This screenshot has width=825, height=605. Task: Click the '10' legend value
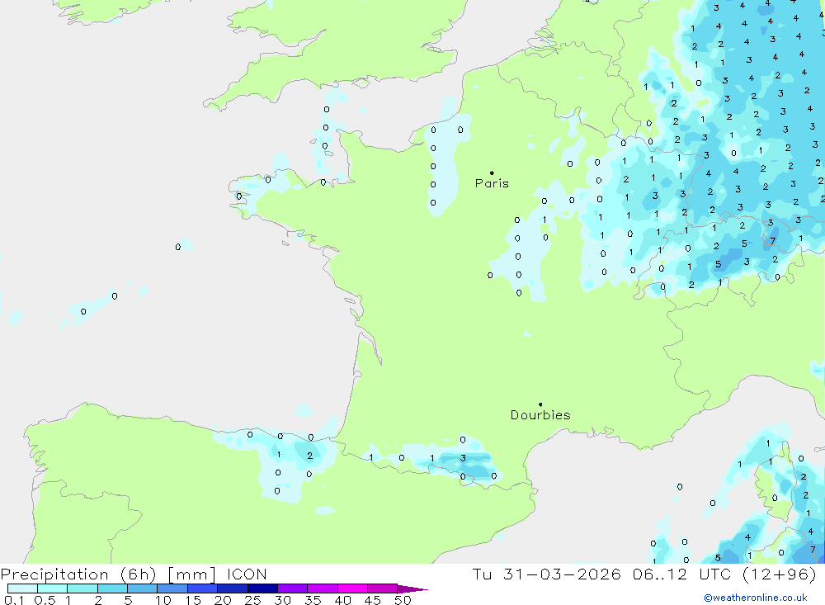click(x=163, y=600)
